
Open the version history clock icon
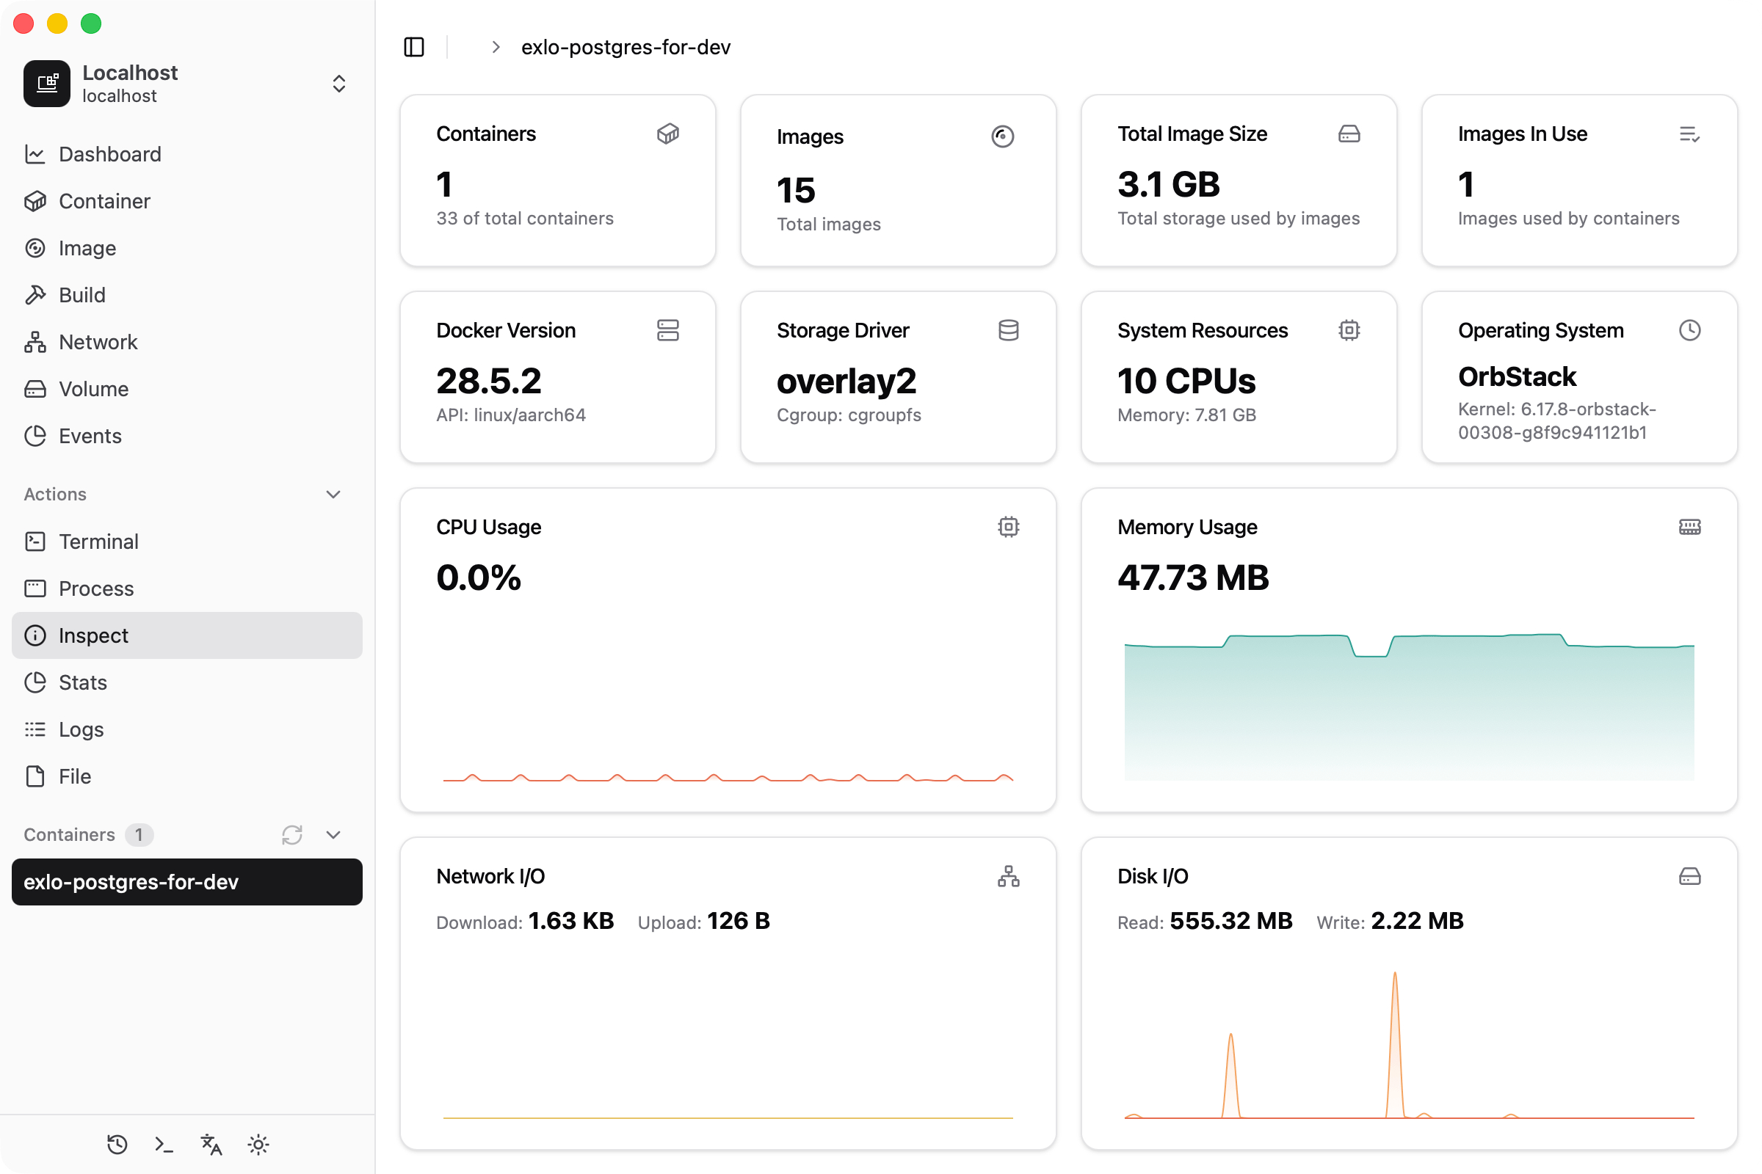(x=117, y=1145)
